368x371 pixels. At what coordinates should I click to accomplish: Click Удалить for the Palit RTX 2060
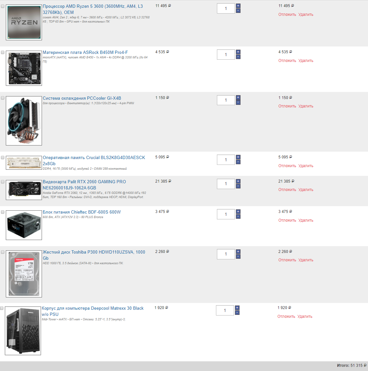point(306,189)
